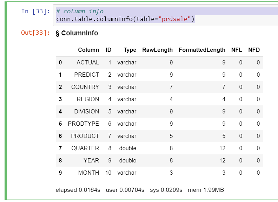Click the QUARTER row's double type cell

127,148
